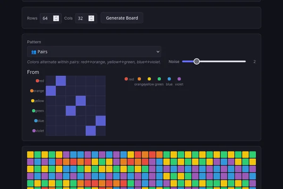This screenshot has width=283, height=189.
Task: Click the yellow dot in the row labels
Action: (33, 101)
